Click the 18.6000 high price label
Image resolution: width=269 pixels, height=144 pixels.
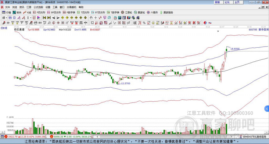point(235,49)
